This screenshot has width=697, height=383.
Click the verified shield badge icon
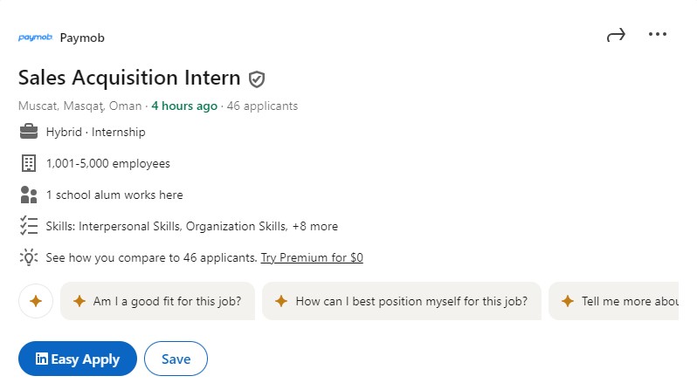coord(257,79)
